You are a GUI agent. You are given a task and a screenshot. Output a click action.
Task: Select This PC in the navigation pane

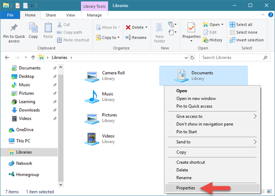pos(19,141)
